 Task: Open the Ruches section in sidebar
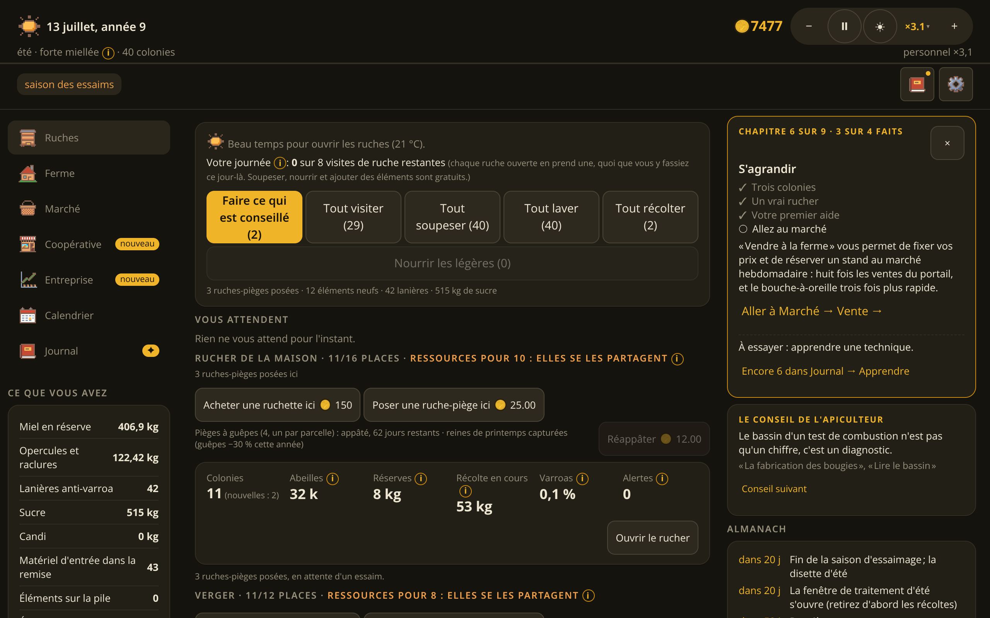coord(89,138)
